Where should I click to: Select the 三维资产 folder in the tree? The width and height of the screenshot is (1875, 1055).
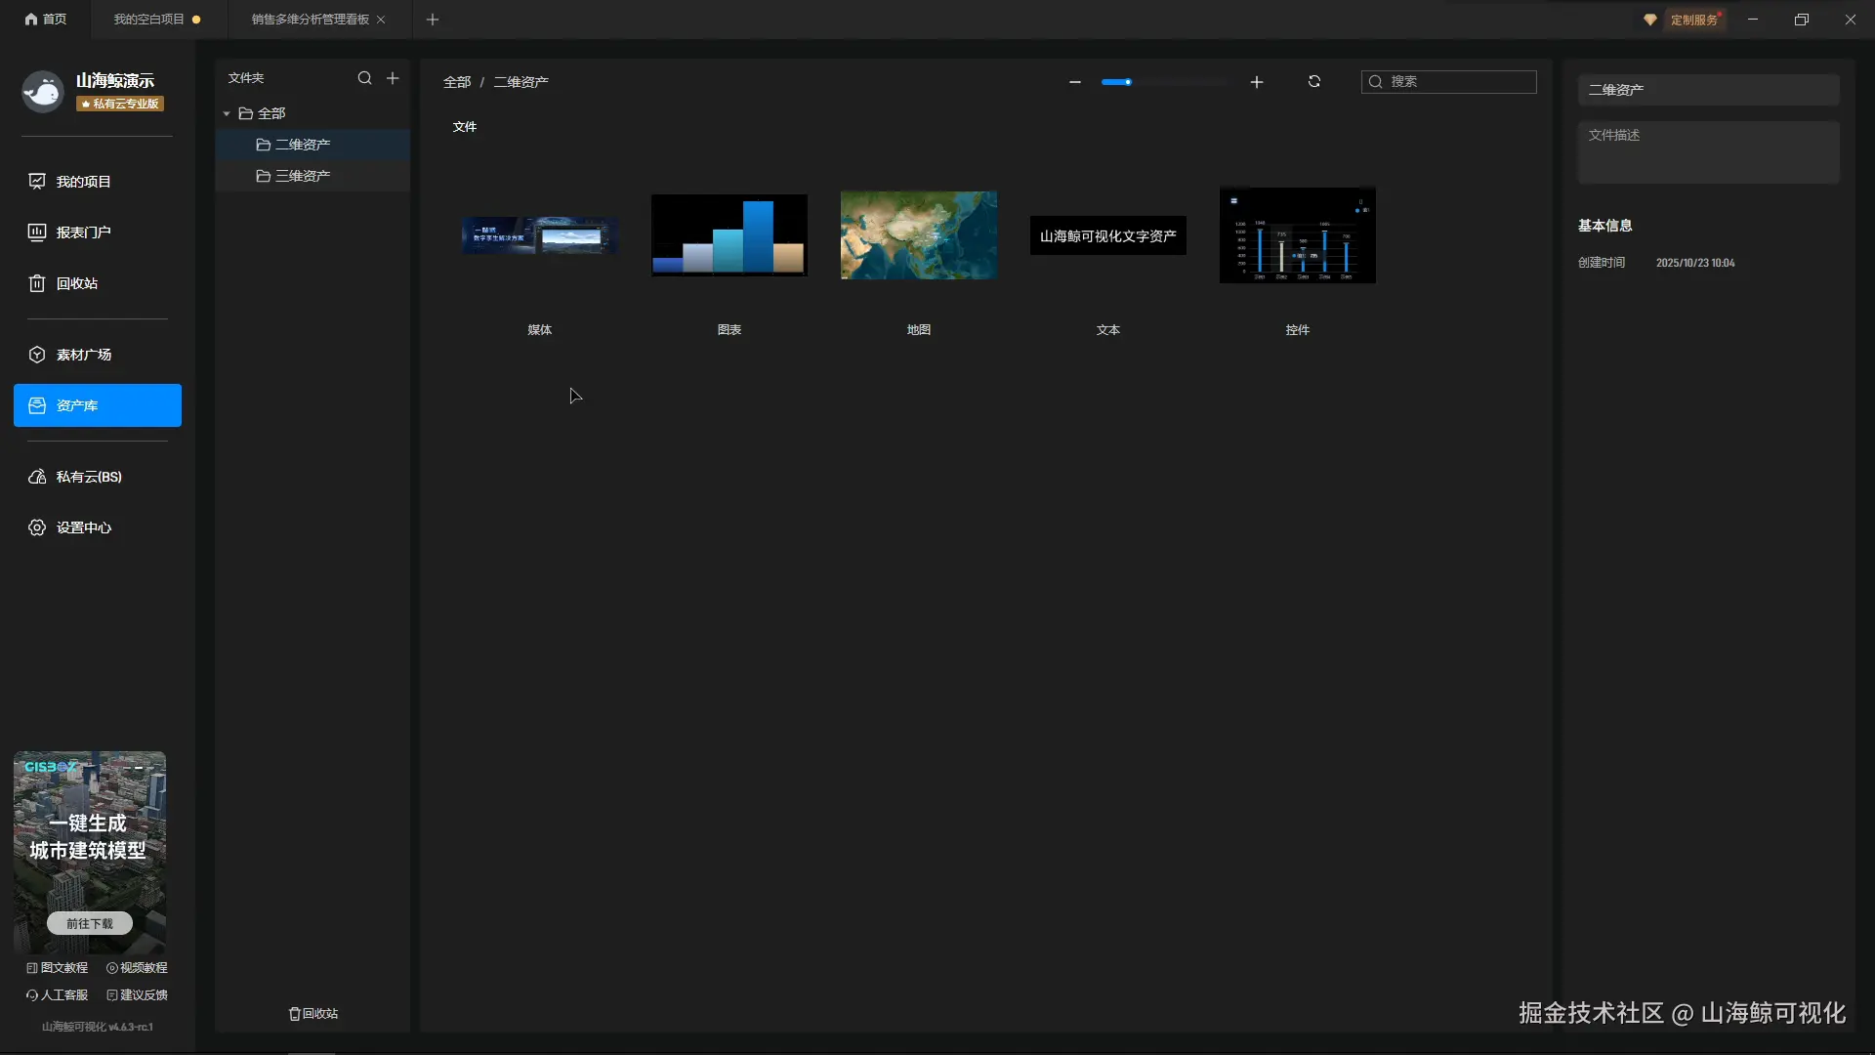pos(303,176)
